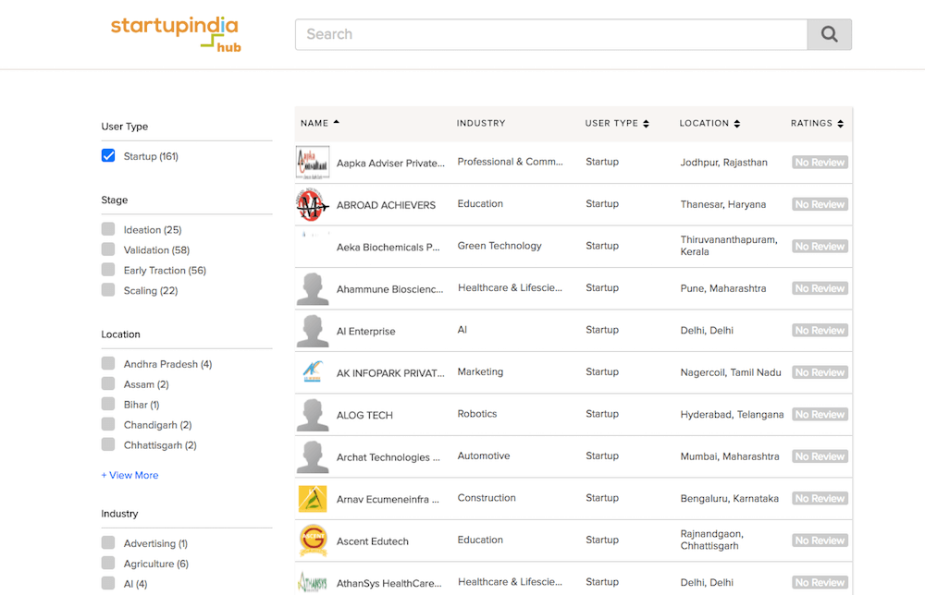
Task: Toggle the Location column sort arrows
Action: (735, 123)
